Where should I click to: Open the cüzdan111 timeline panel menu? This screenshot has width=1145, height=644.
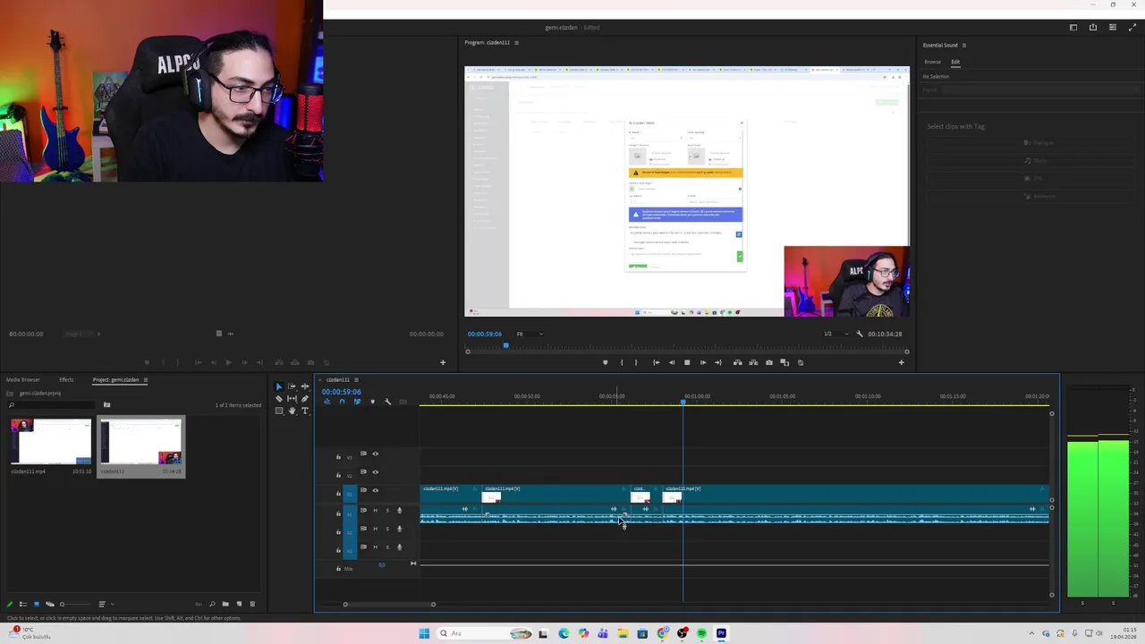pos(356,380)
